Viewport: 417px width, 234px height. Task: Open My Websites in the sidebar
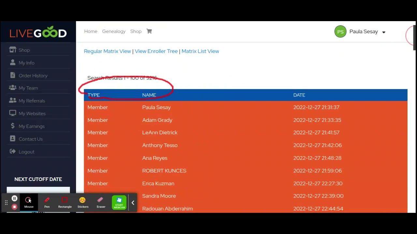point(32,113)
